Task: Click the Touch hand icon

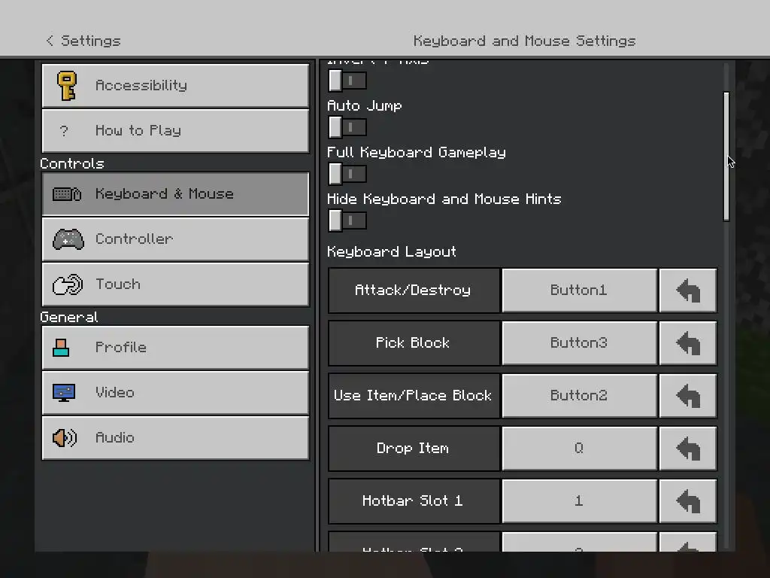Action: point(68,284)
